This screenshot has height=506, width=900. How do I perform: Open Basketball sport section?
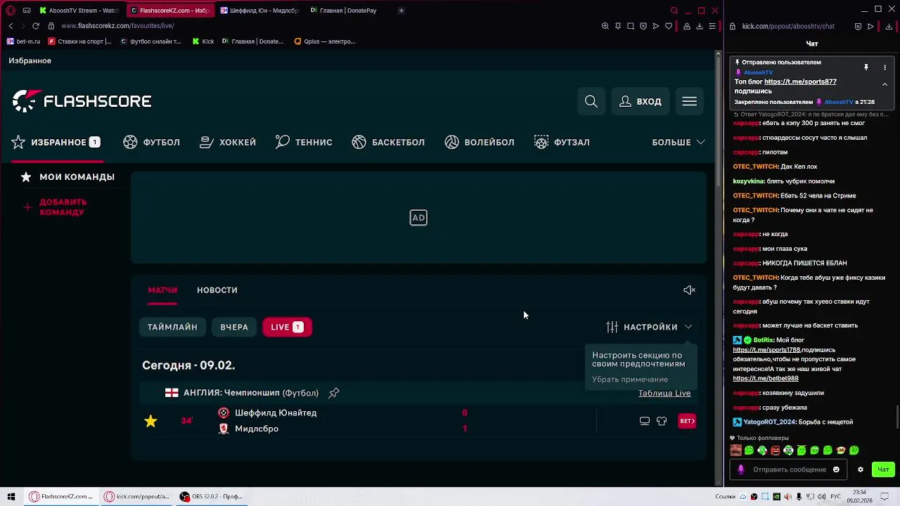388,142
